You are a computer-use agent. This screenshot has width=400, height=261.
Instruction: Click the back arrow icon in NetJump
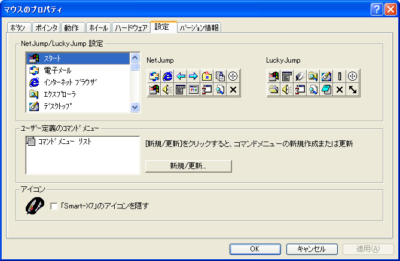(181, 76)
